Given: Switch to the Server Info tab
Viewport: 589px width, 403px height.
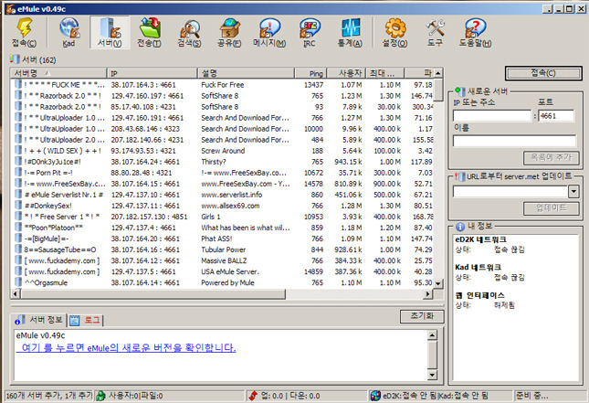Looking at the screenshot, I should pos(38,320).
